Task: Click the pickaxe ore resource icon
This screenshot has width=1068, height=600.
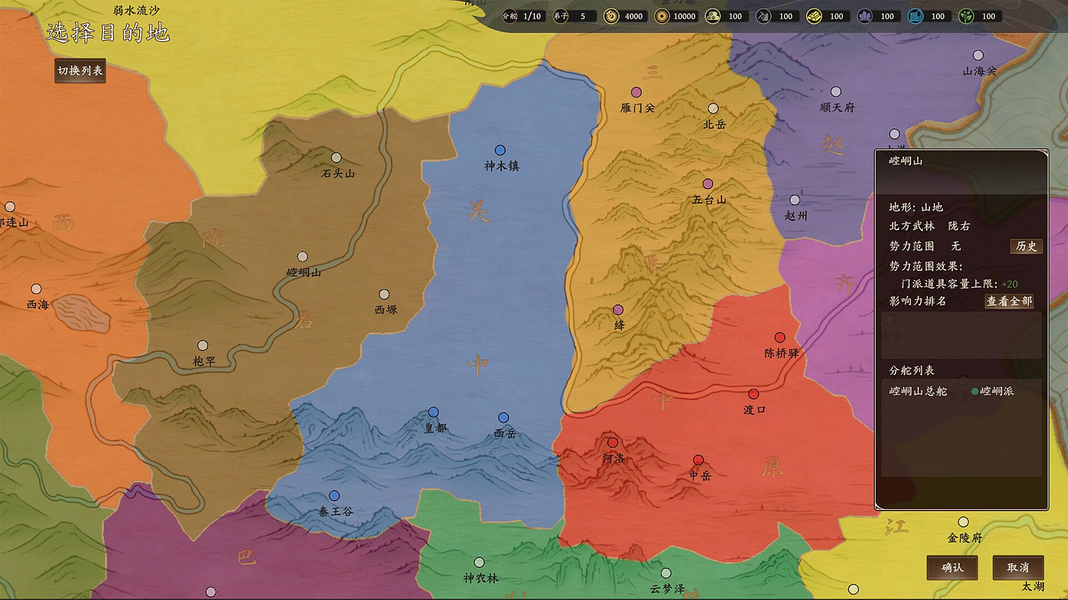Action: coord(763,16)
